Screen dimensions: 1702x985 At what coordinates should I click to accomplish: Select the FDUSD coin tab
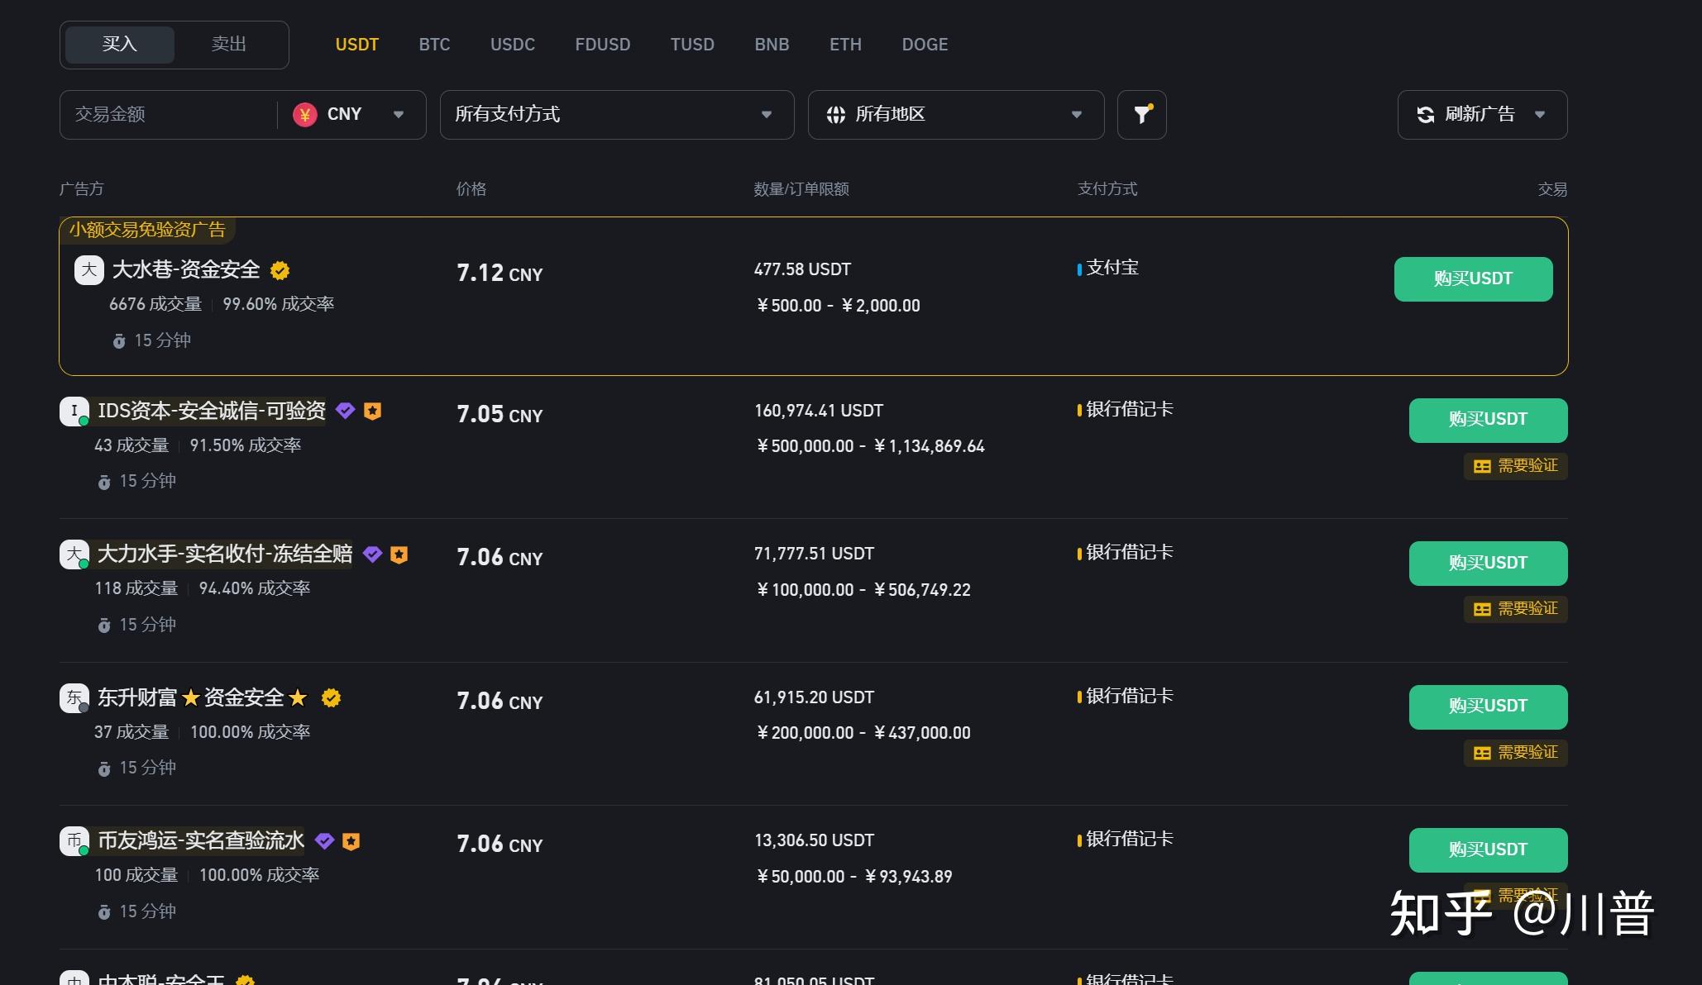tap(602, 45)
